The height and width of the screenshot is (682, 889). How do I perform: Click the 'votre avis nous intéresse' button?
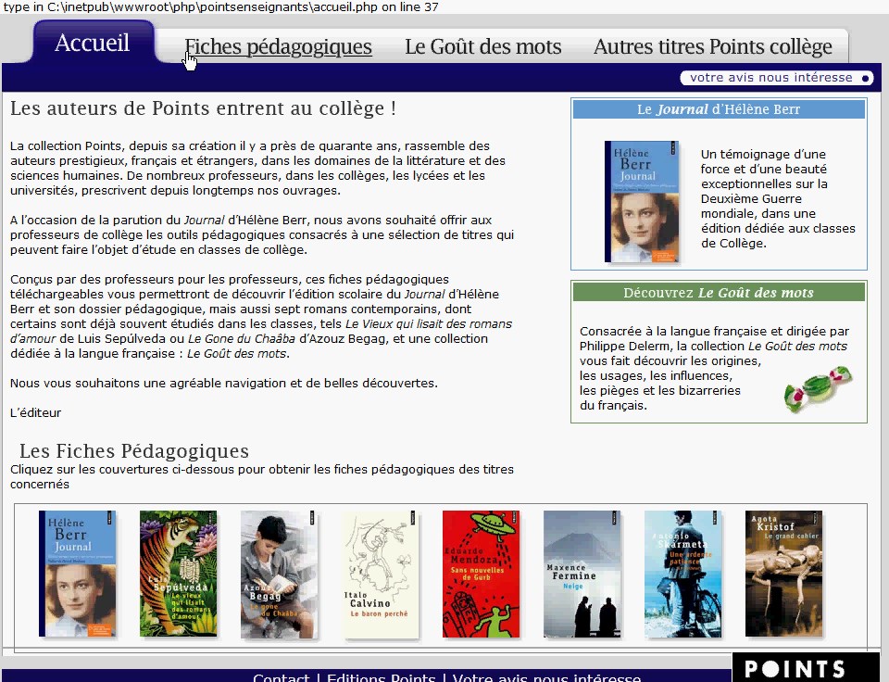point(776,78)
